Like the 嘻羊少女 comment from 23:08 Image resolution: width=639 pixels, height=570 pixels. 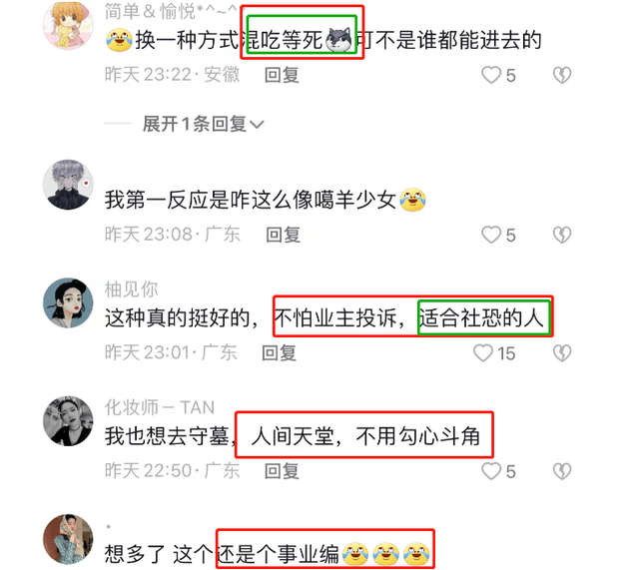491,236
